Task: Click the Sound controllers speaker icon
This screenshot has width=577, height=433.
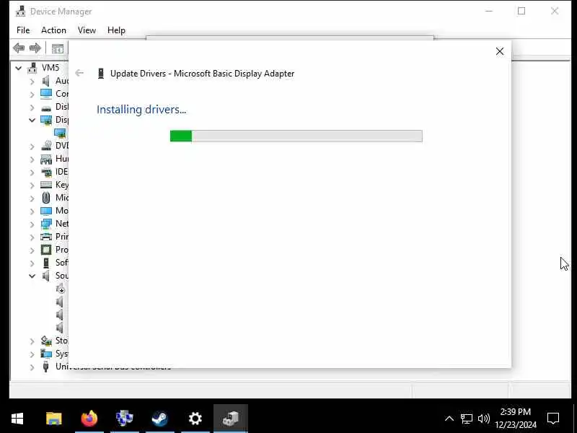Action: pyautogui.click(x=46, y=276)
